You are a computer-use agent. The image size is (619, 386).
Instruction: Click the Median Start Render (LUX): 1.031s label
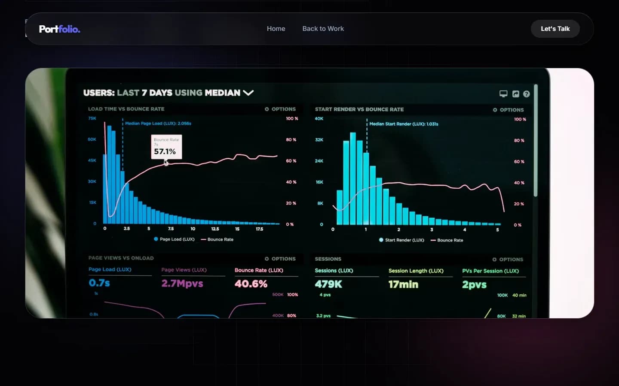404,124
